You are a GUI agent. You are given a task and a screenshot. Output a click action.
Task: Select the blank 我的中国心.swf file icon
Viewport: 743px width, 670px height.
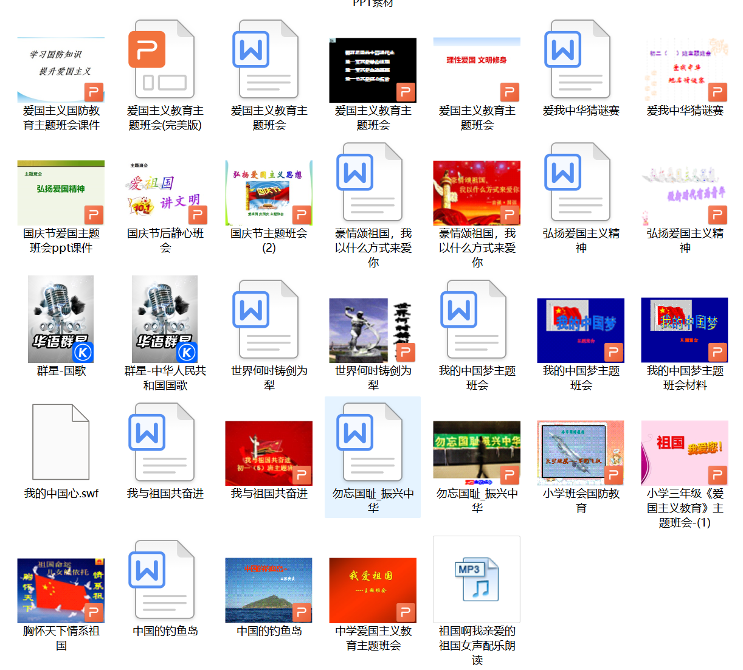(x=61, y=442)
